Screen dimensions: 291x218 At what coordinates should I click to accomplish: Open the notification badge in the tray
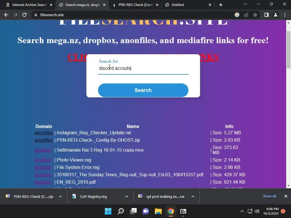pyautogui.click(x=283, y=211)
